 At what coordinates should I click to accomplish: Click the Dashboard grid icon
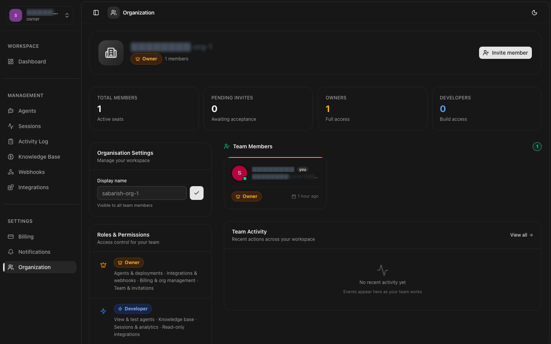[11, 62]
